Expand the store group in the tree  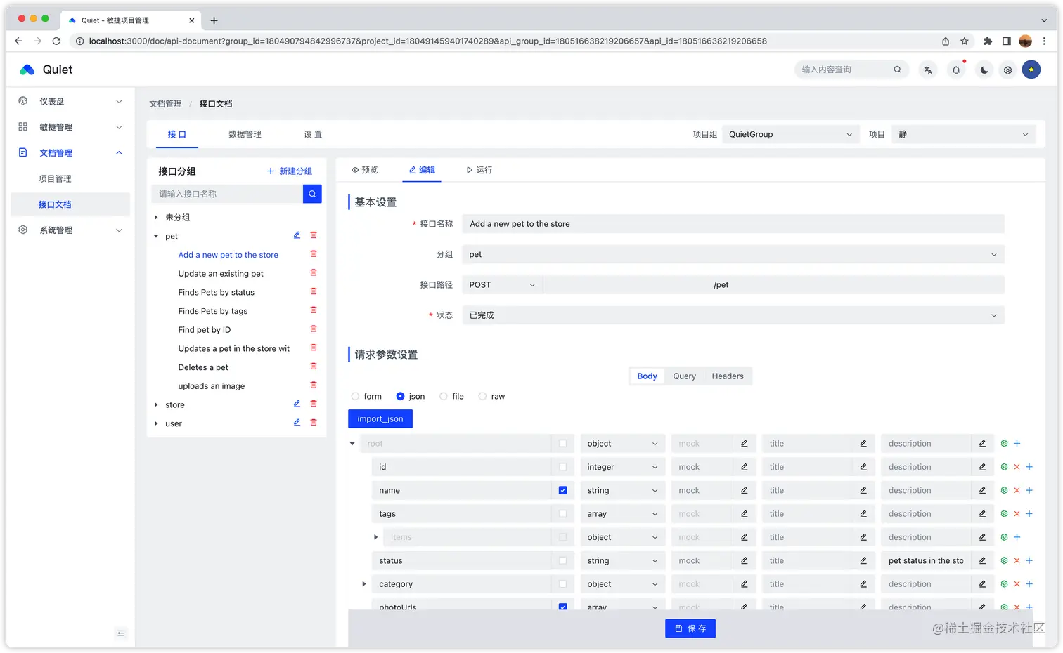156,404
